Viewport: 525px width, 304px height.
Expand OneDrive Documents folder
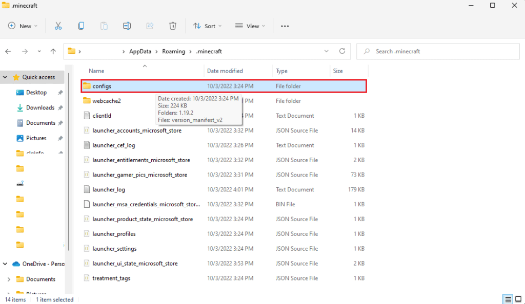coord(9,279)
